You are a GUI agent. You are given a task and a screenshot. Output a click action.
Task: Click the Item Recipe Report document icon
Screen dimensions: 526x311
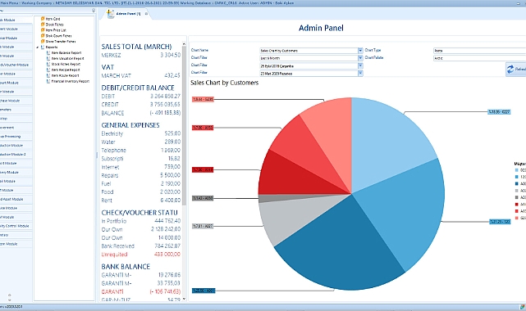(48, 70)
